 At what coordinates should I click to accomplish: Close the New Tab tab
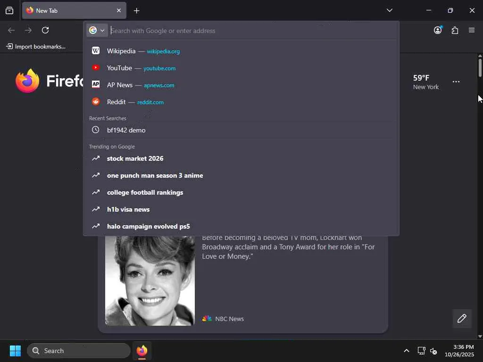[118, 10]
